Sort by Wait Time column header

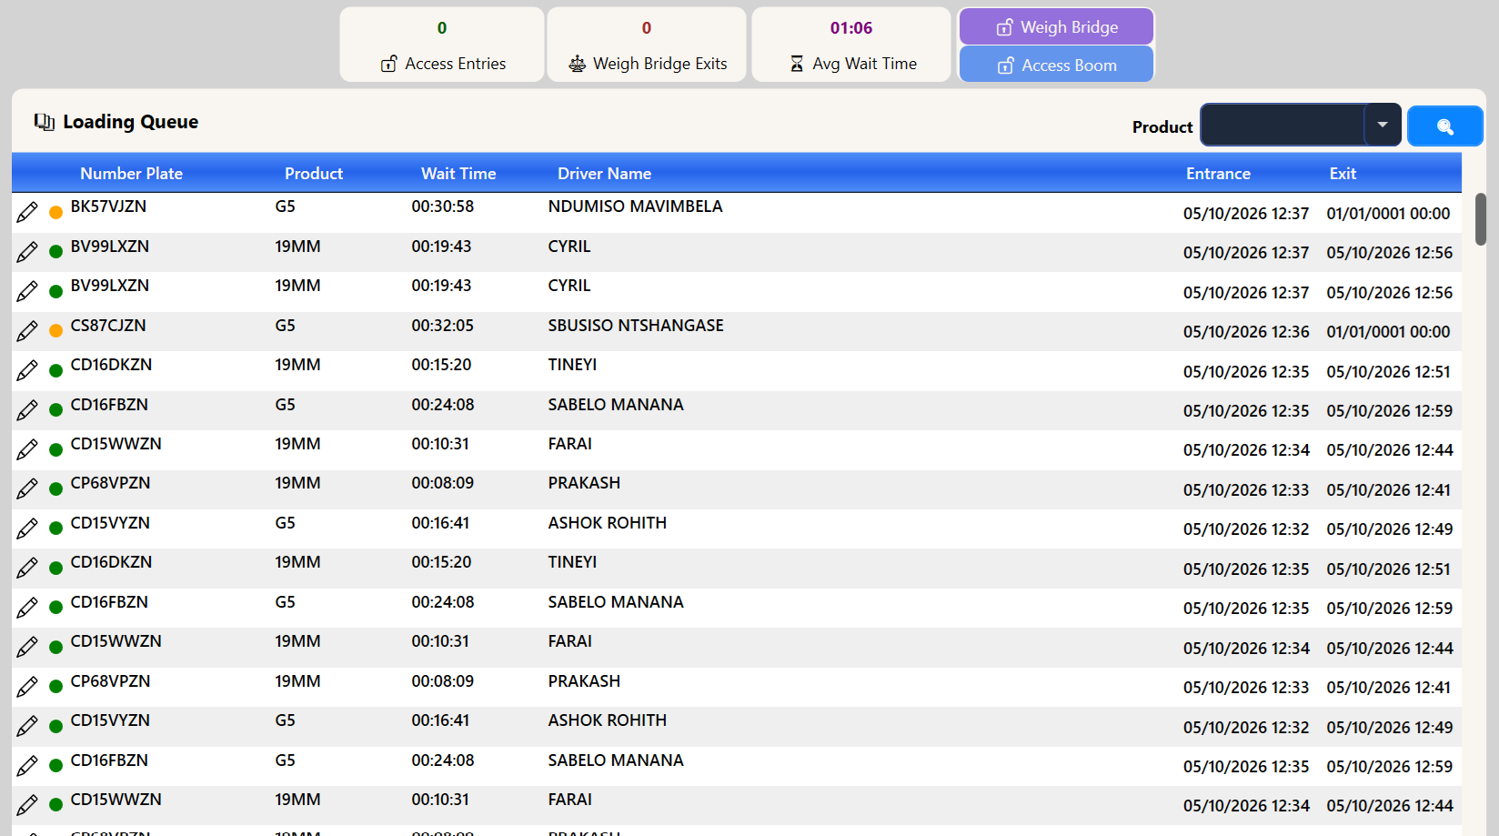coord(458,174)
